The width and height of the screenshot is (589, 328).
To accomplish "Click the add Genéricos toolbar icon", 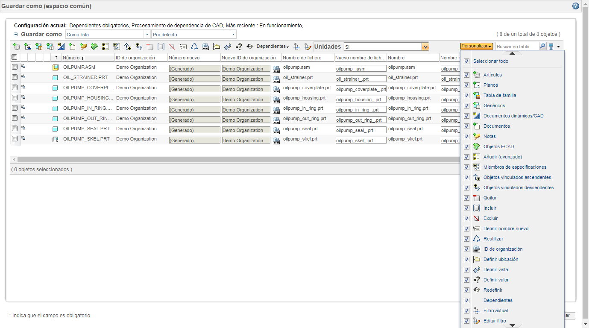I will (x=50, y=47).
